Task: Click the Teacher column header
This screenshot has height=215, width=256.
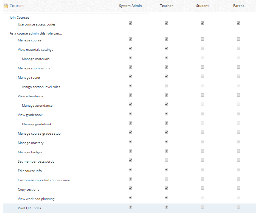Action: pos(166,6)
